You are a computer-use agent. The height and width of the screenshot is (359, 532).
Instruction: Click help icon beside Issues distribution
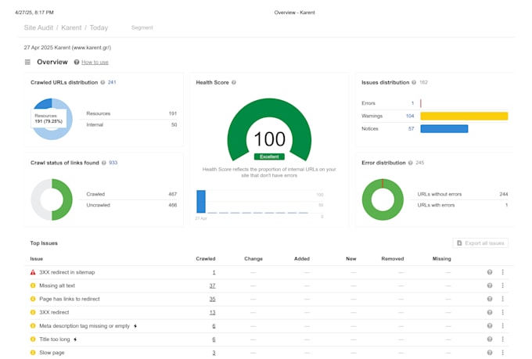414,82
